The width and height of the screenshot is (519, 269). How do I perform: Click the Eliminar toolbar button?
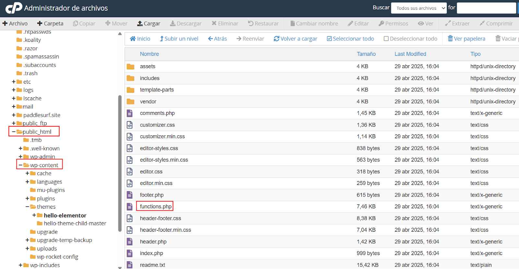point(225,23)
